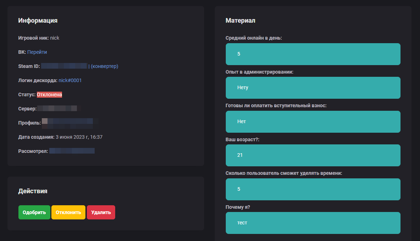Open the (конвертер) link next to Steam ID

(x=105, y=66)
